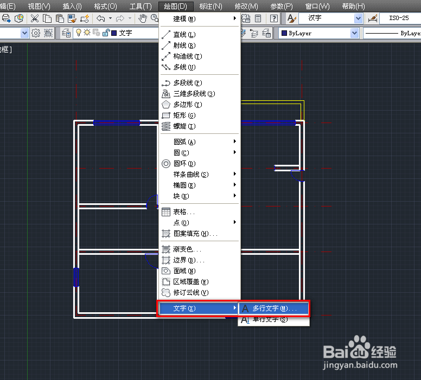Click the 3D publish globe icon
421x380 pixels.
coord(19,18)
